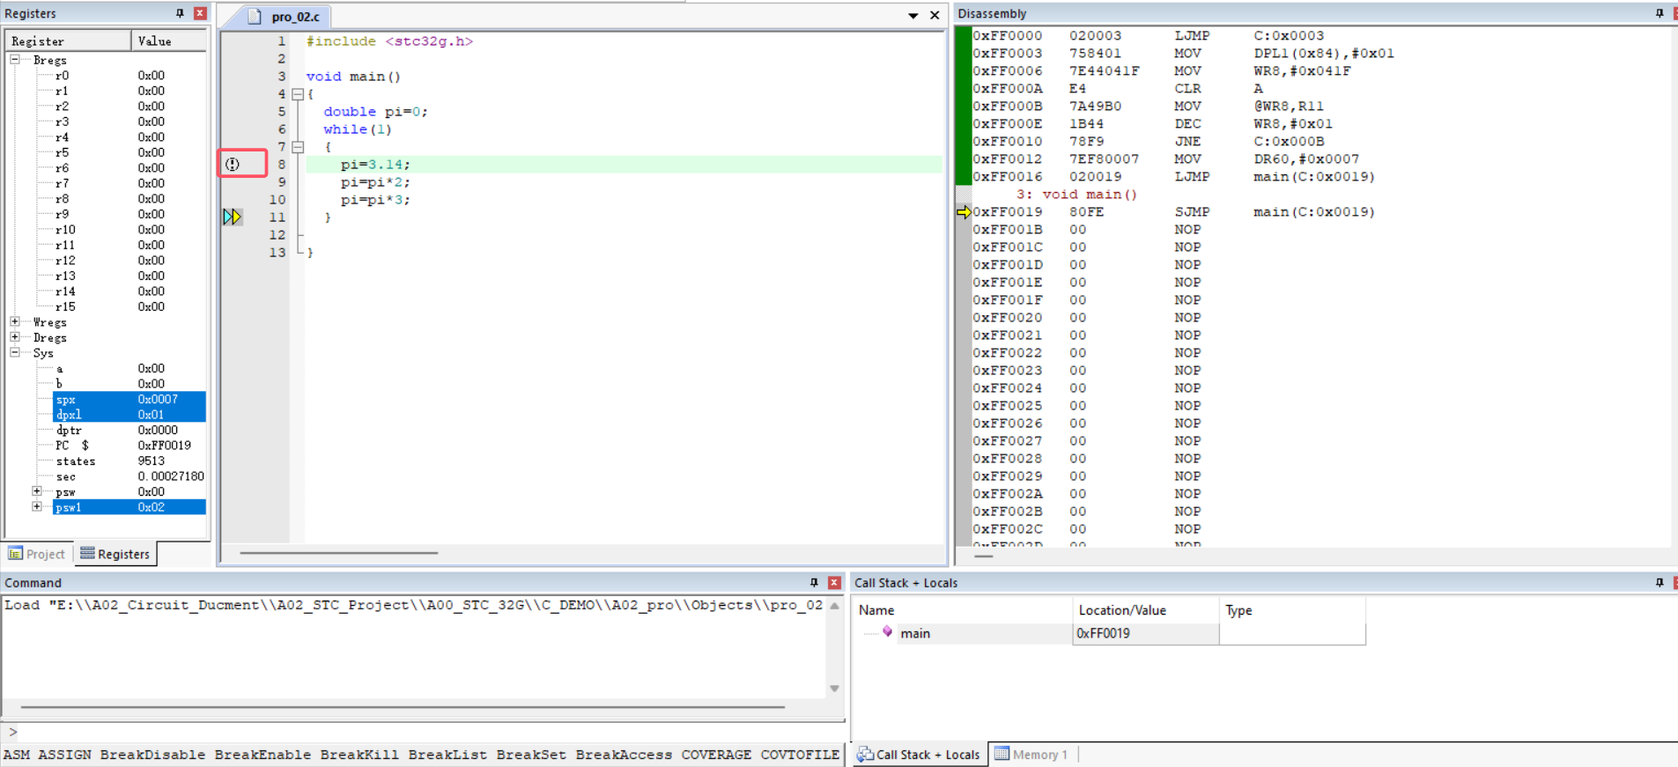Expand the Dregs register group
Screen dimensions: 1678x767
coord(15,337)
